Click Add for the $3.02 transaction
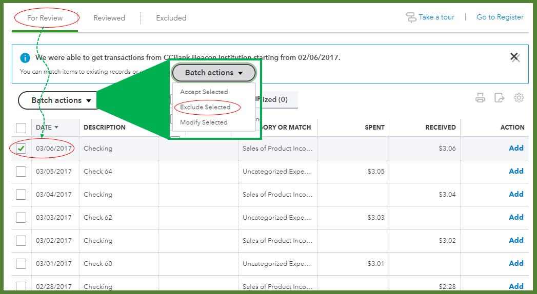Image resolution: width=537 pixels, height=294 pixels. pyautogui.click(x=516, y=240)
